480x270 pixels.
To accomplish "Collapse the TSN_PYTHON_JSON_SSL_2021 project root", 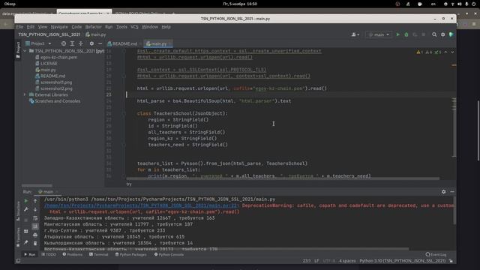I will click(x=25, y=51).
